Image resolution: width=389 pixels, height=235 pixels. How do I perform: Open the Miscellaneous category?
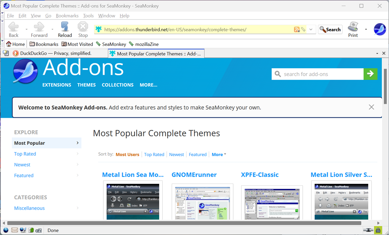tap(47, 208)
